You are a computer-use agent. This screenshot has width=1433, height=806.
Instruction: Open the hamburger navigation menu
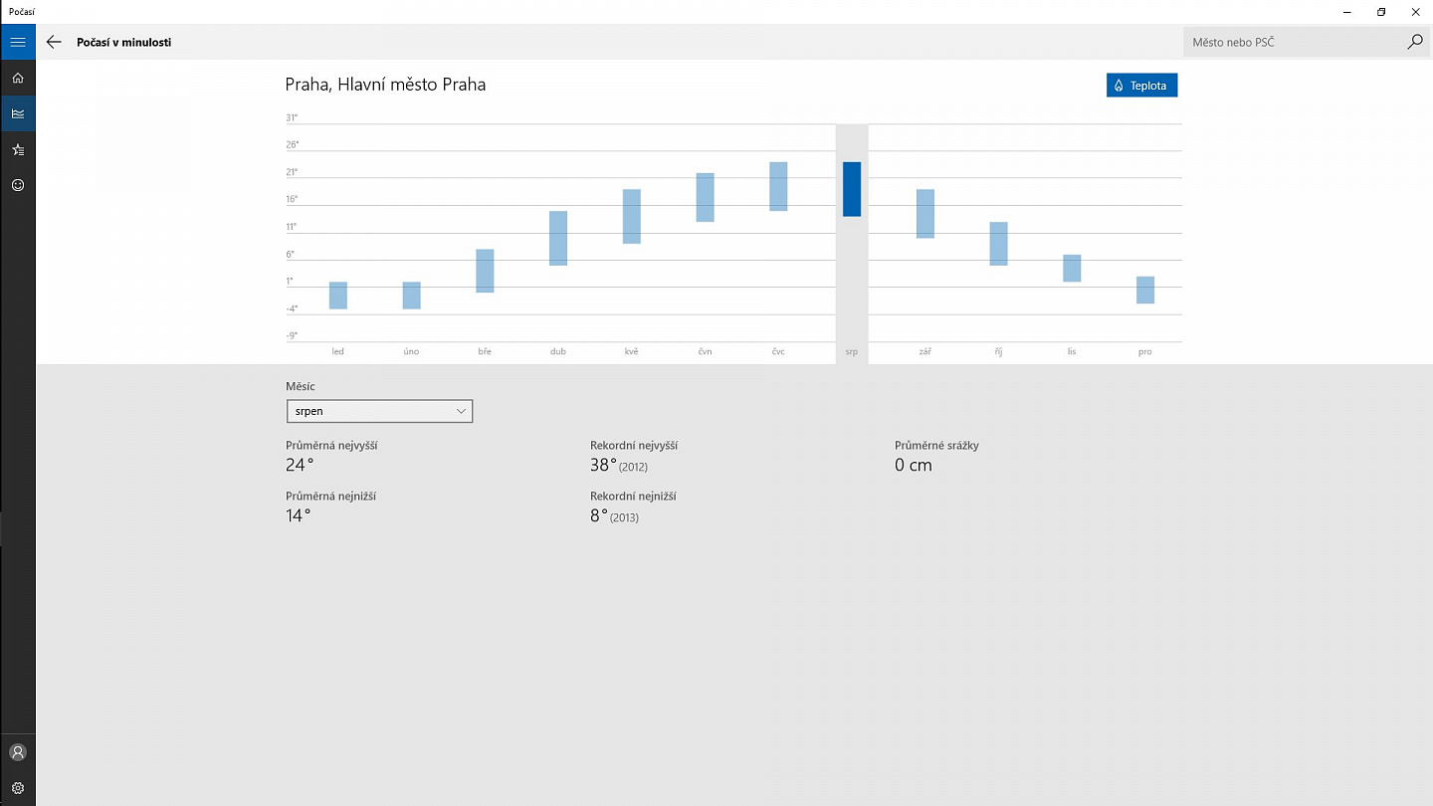click(x=17, y=42)
